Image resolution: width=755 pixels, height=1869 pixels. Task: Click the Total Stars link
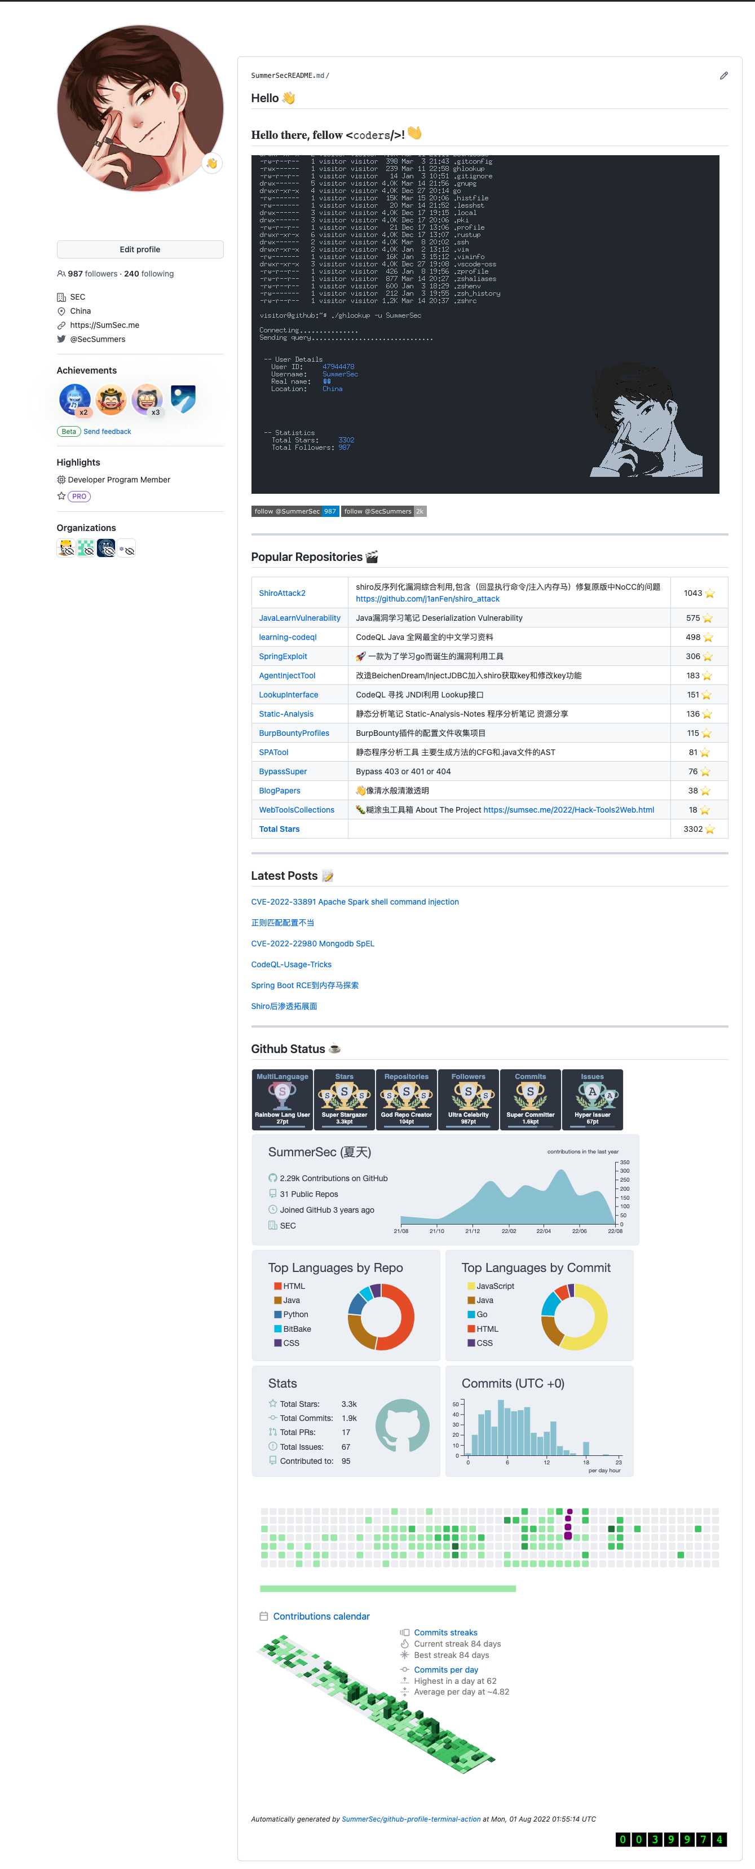coord(279,828)
